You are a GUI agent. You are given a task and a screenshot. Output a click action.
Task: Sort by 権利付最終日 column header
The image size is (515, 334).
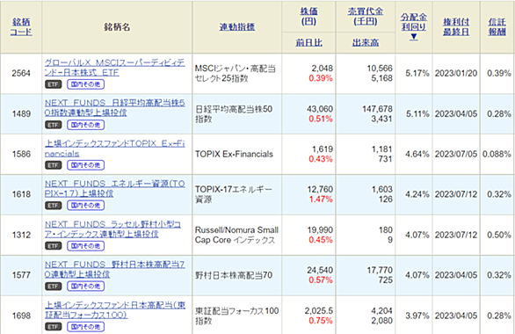click(x=456, y=27)
